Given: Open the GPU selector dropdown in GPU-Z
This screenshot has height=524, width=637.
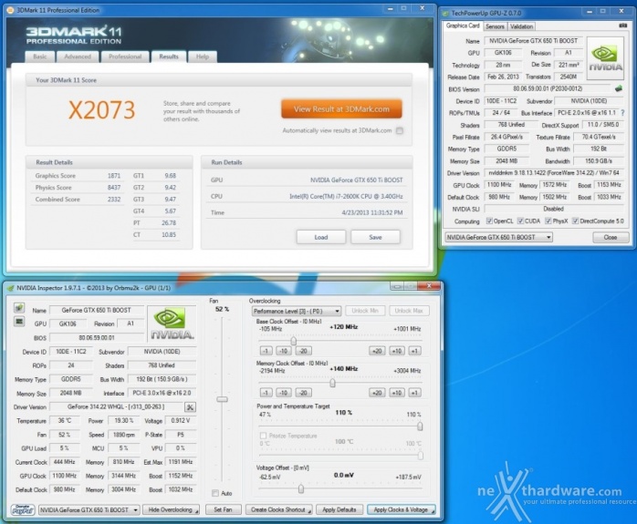Looking at the screenshot, I should pyautogui.click(x=499, y=237).
